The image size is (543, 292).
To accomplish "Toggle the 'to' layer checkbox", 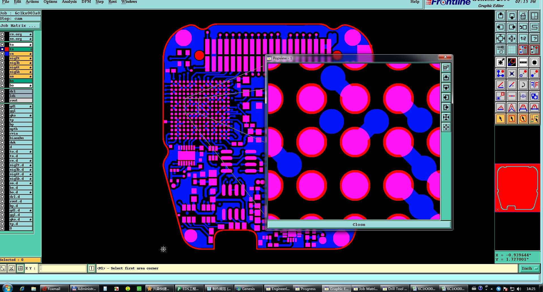I will [2, 45].
